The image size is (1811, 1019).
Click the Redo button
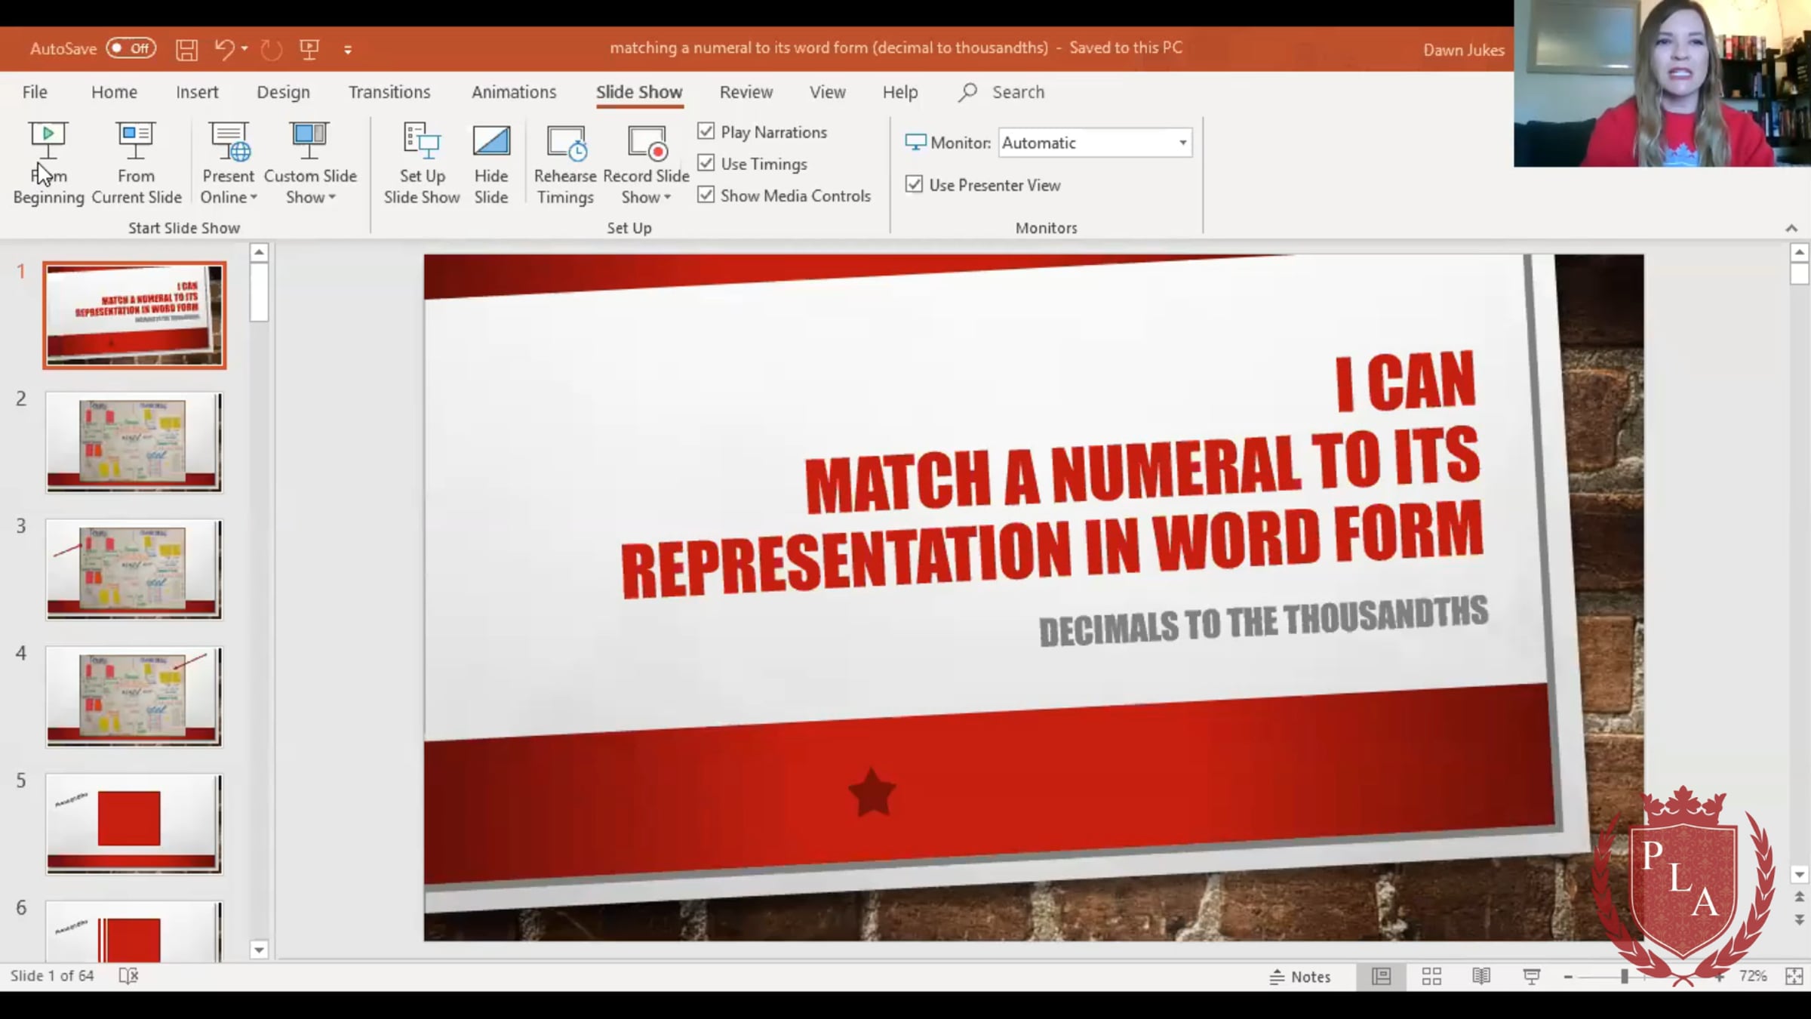click(271, 50)
